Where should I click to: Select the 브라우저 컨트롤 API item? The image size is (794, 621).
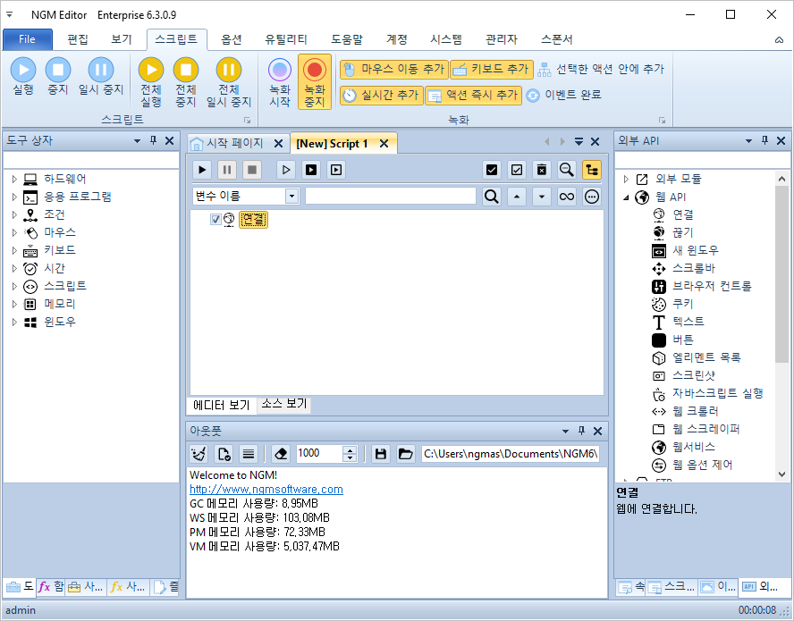[x=712, y=287]
